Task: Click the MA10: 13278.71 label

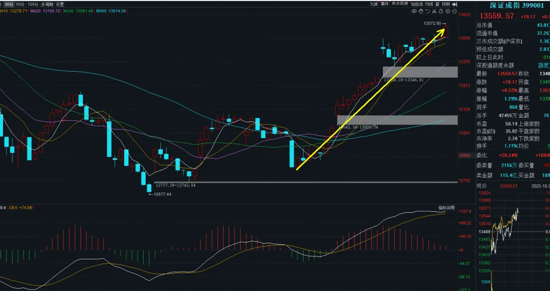Action: [x=14, y=11]
